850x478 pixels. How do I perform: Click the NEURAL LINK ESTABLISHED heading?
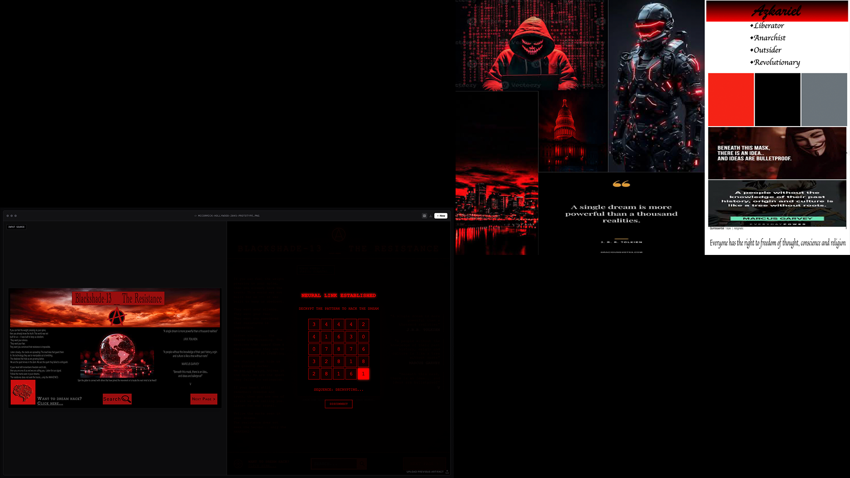(x=339, y=296)
